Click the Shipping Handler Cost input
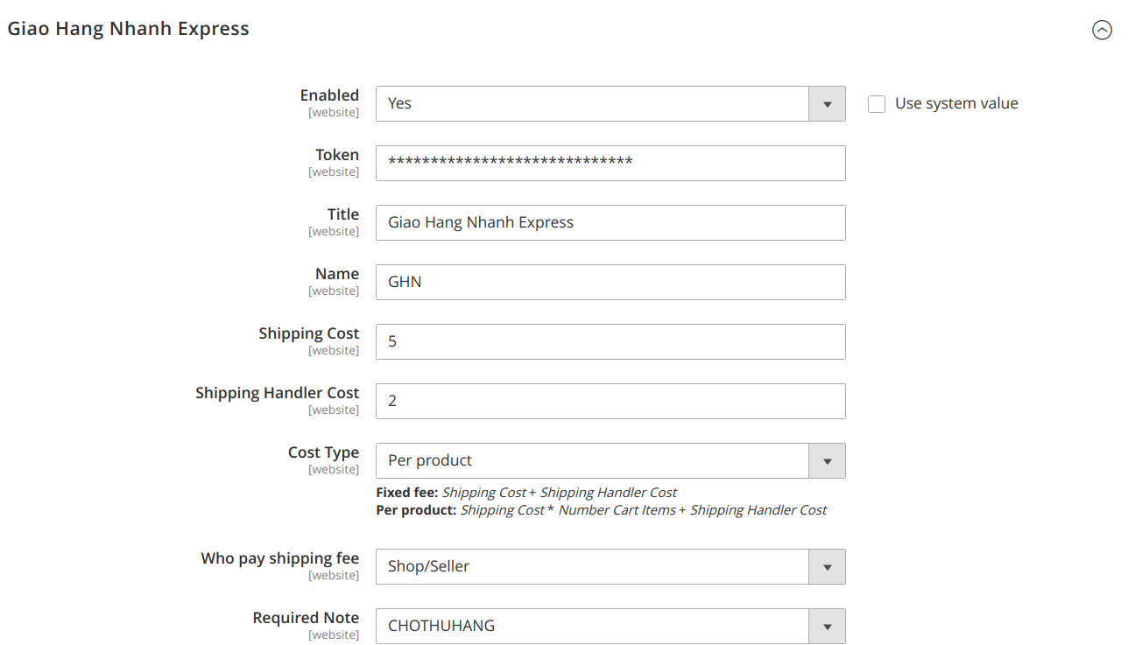Viewport: 1128px width, 645px height. (x=610, y=401)
